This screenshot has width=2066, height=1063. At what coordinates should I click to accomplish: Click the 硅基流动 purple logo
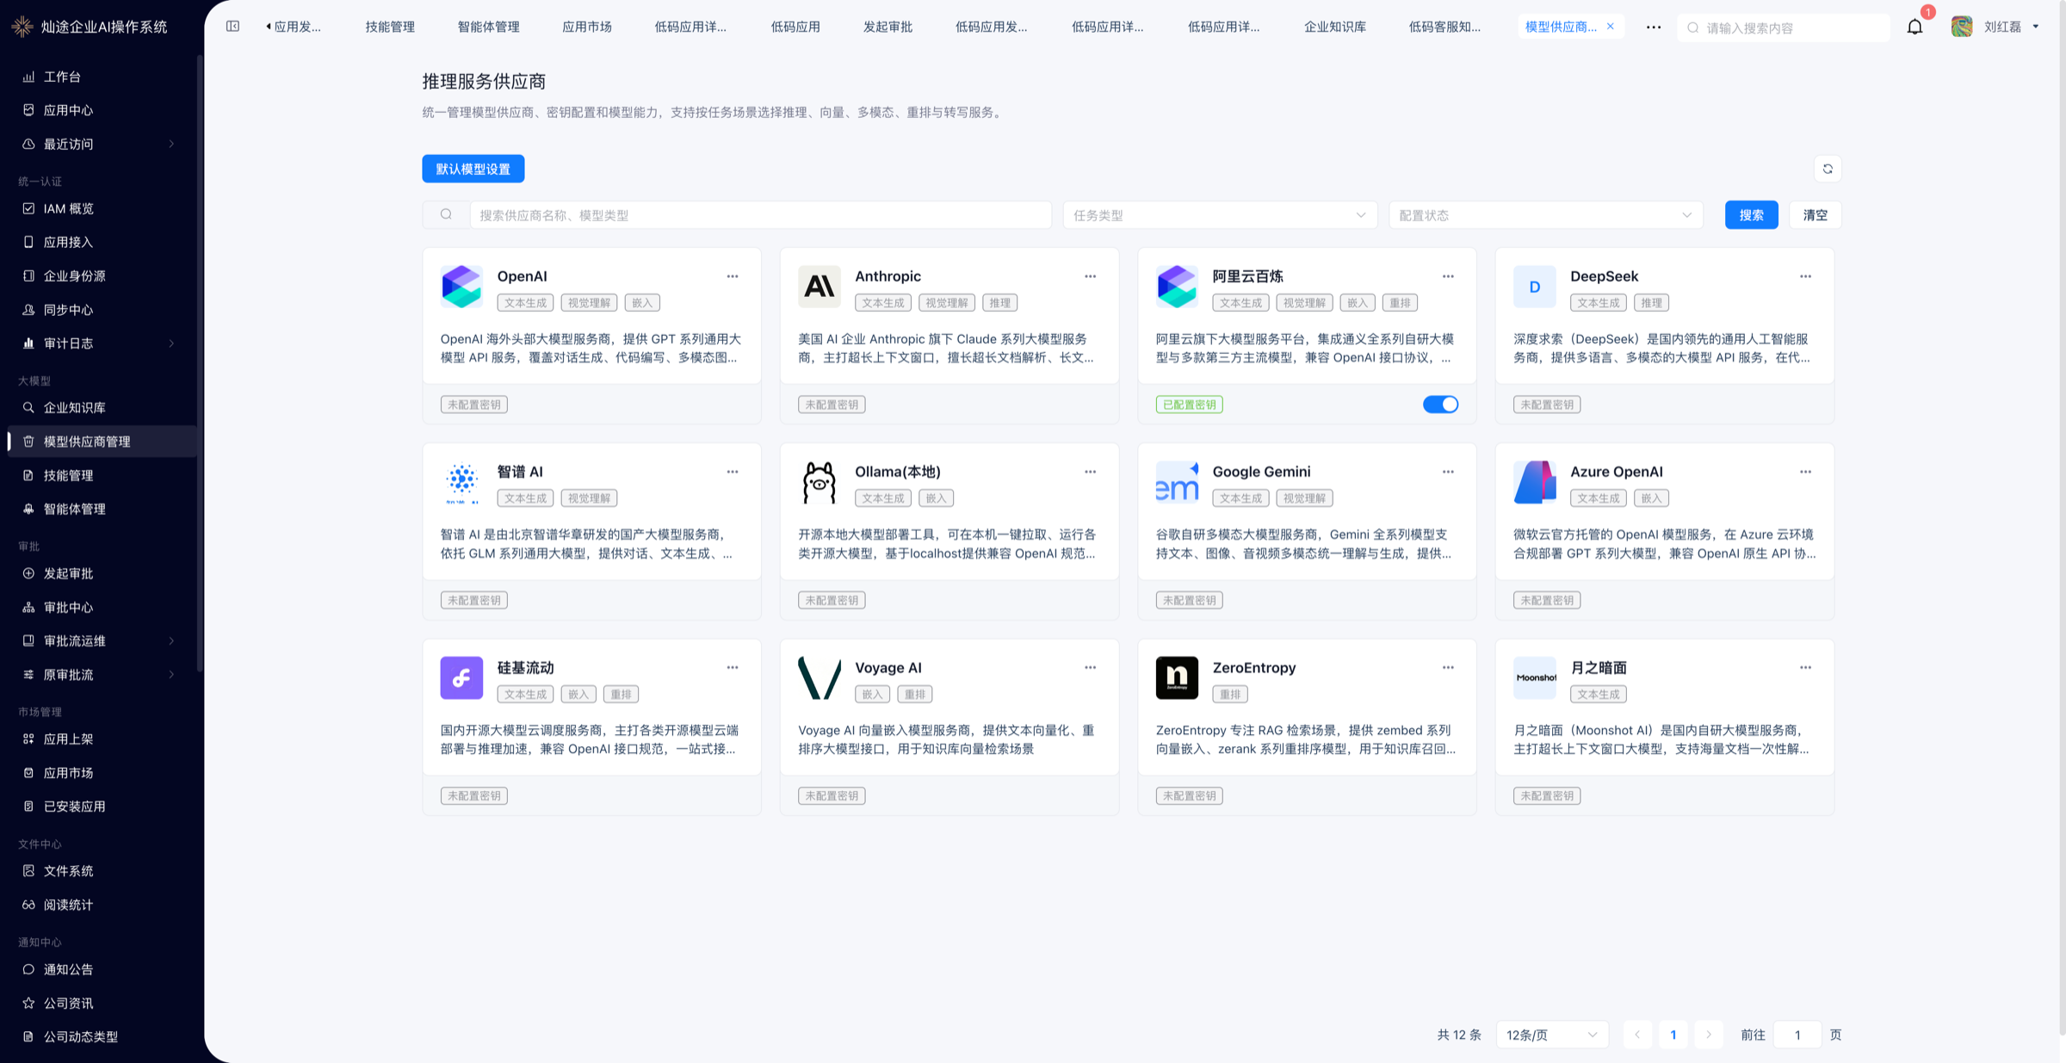click(x=461, y=677)
